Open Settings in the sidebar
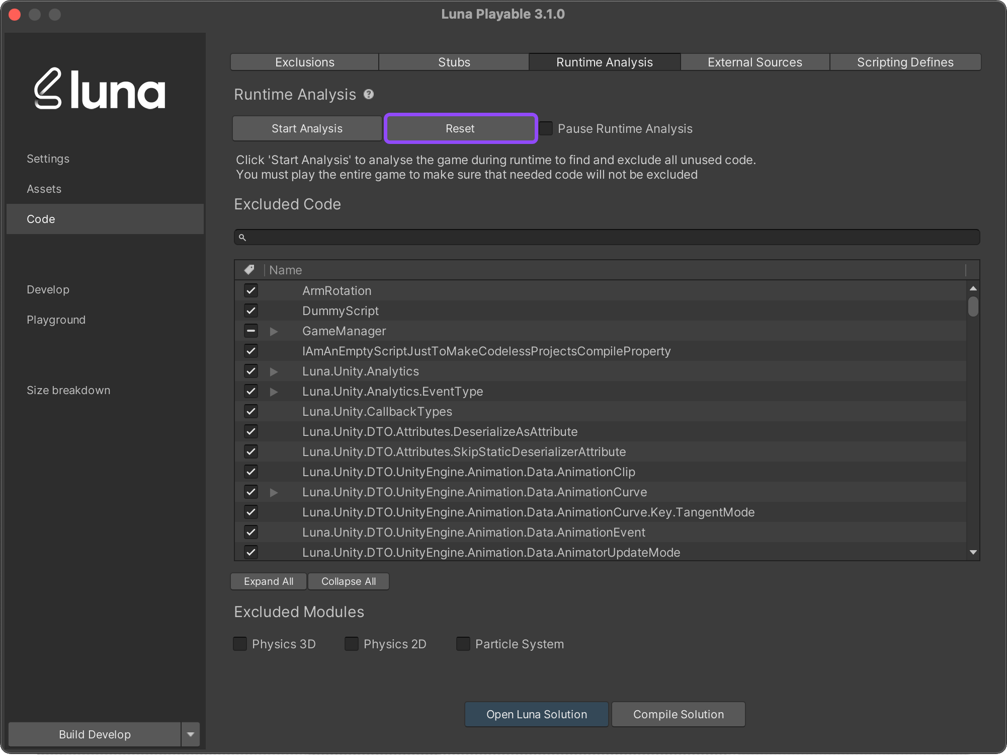 click(105, 159)
